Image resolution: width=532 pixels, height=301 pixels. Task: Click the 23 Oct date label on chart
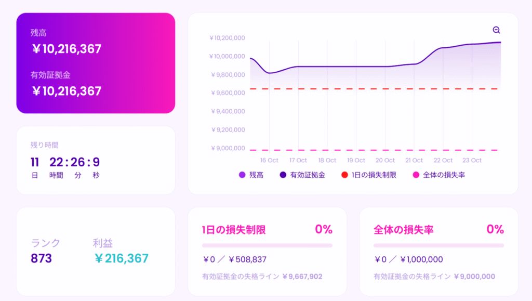point(472,161)
